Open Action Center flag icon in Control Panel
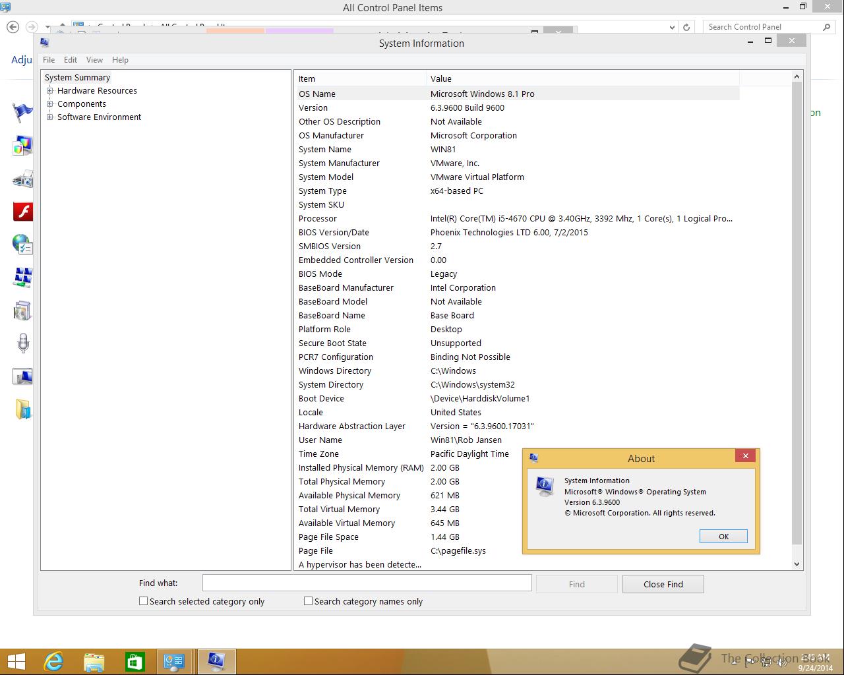Viewport: 844px width, 675px height. point(22,112)
